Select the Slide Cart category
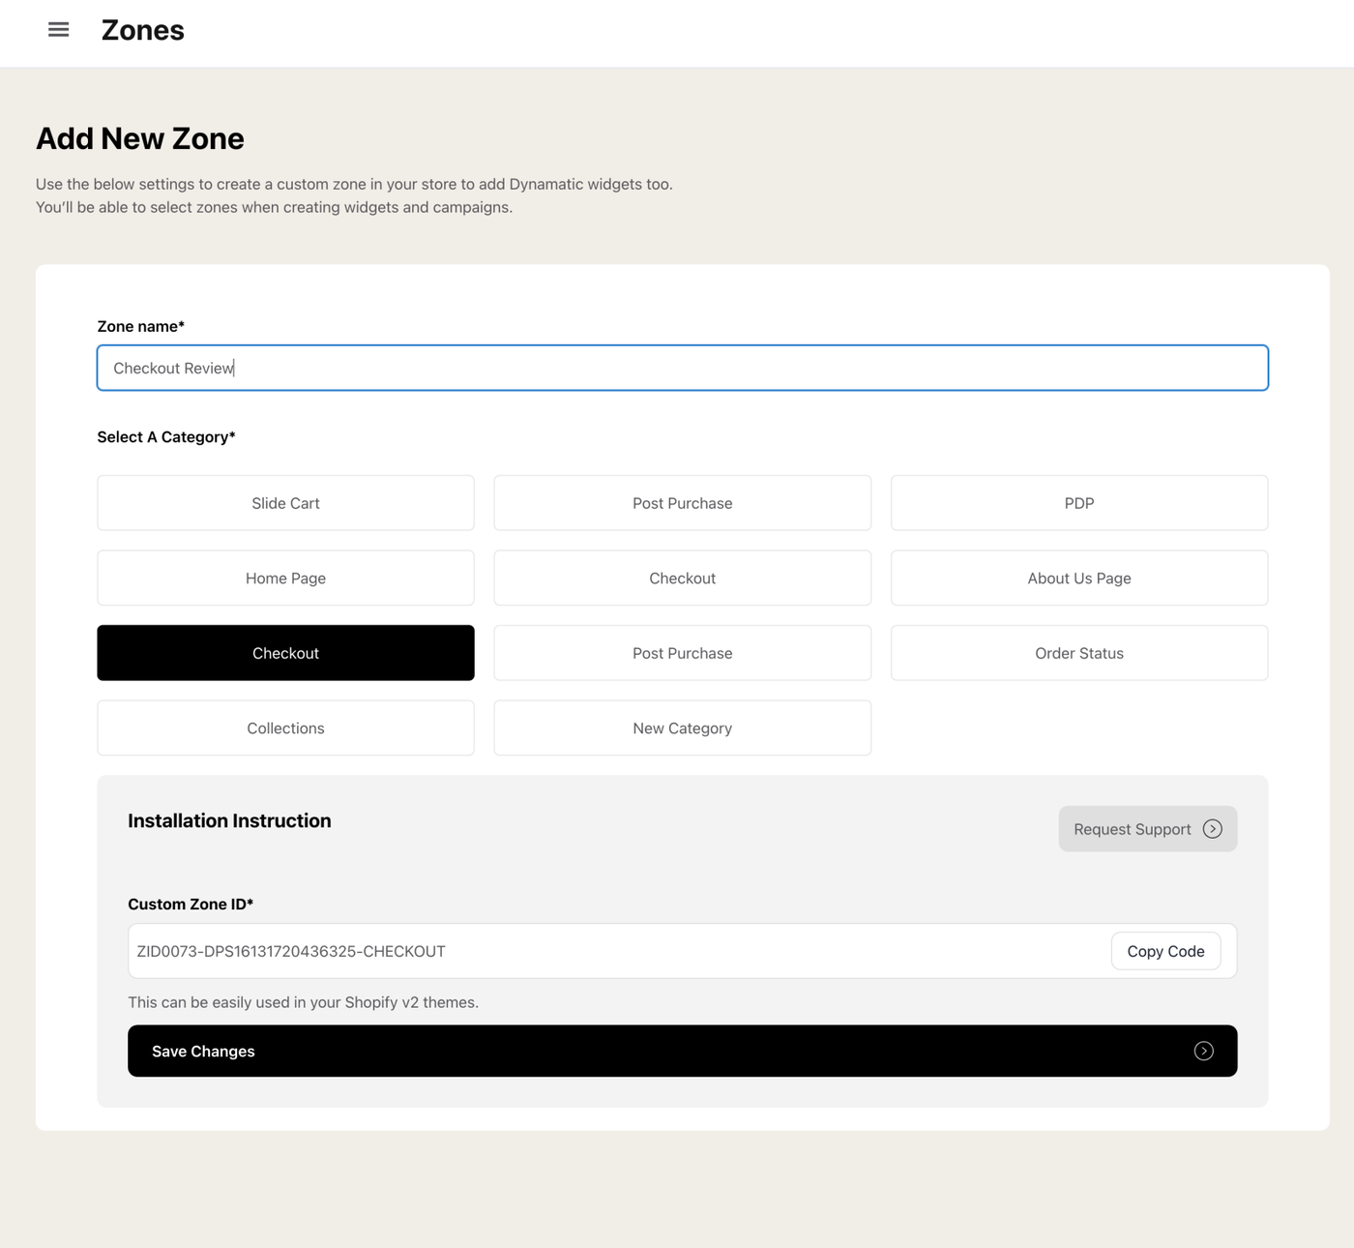This screenshot has height=1248, width=1354. (x=285, y=503)
